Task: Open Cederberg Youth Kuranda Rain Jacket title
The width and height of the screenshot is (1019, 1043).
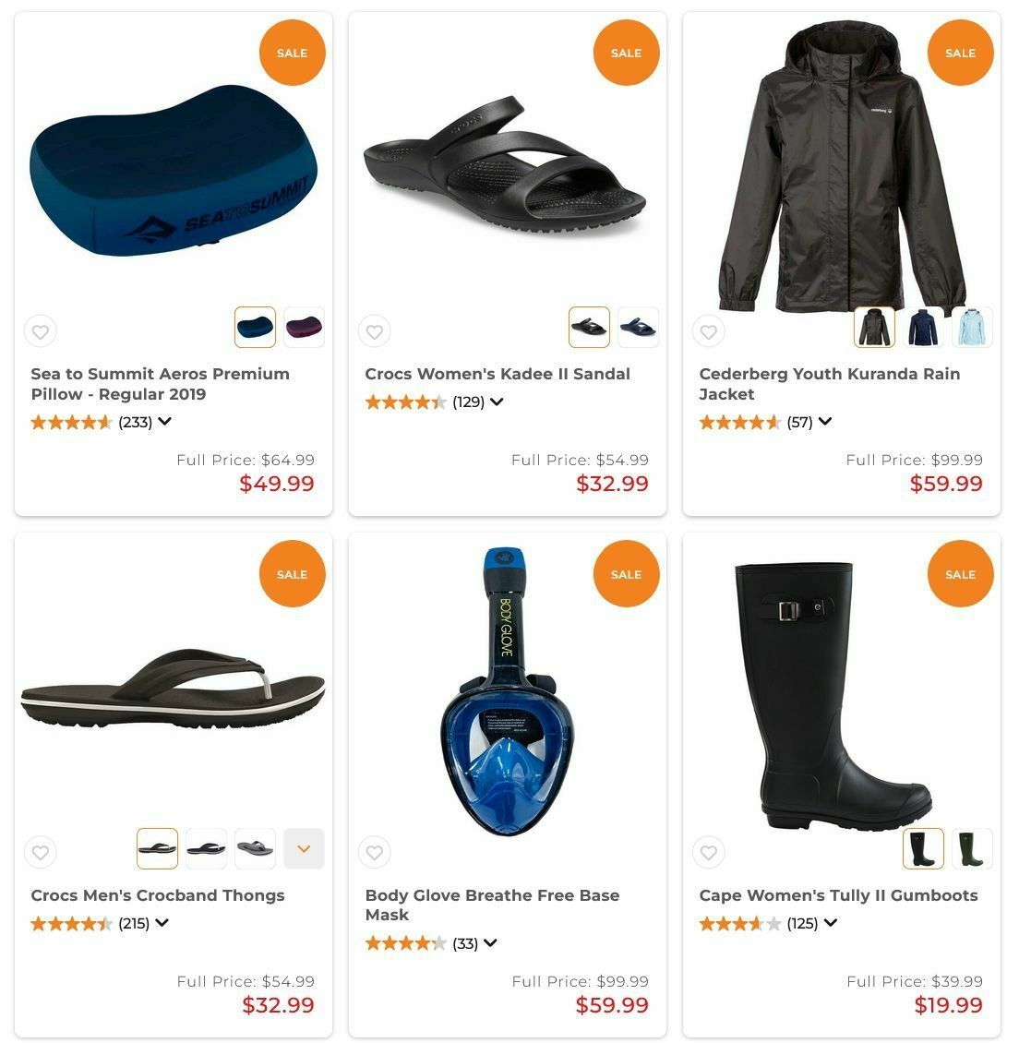Action: point(830,384)
